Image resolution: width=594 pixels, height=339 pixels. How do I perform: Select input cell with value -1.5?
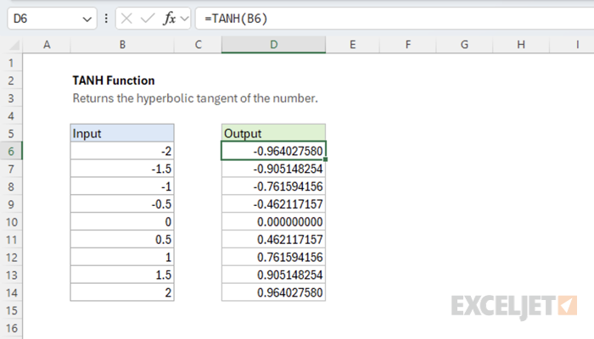pyautogui.click(x=122, y=169)
